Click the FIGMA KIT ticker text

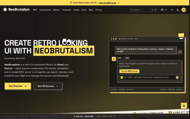[x=181, y=112]
